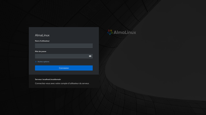Click the 'Mot de passe' label
Viewport: 206px width, 115px height.
[x=41, y=51]
